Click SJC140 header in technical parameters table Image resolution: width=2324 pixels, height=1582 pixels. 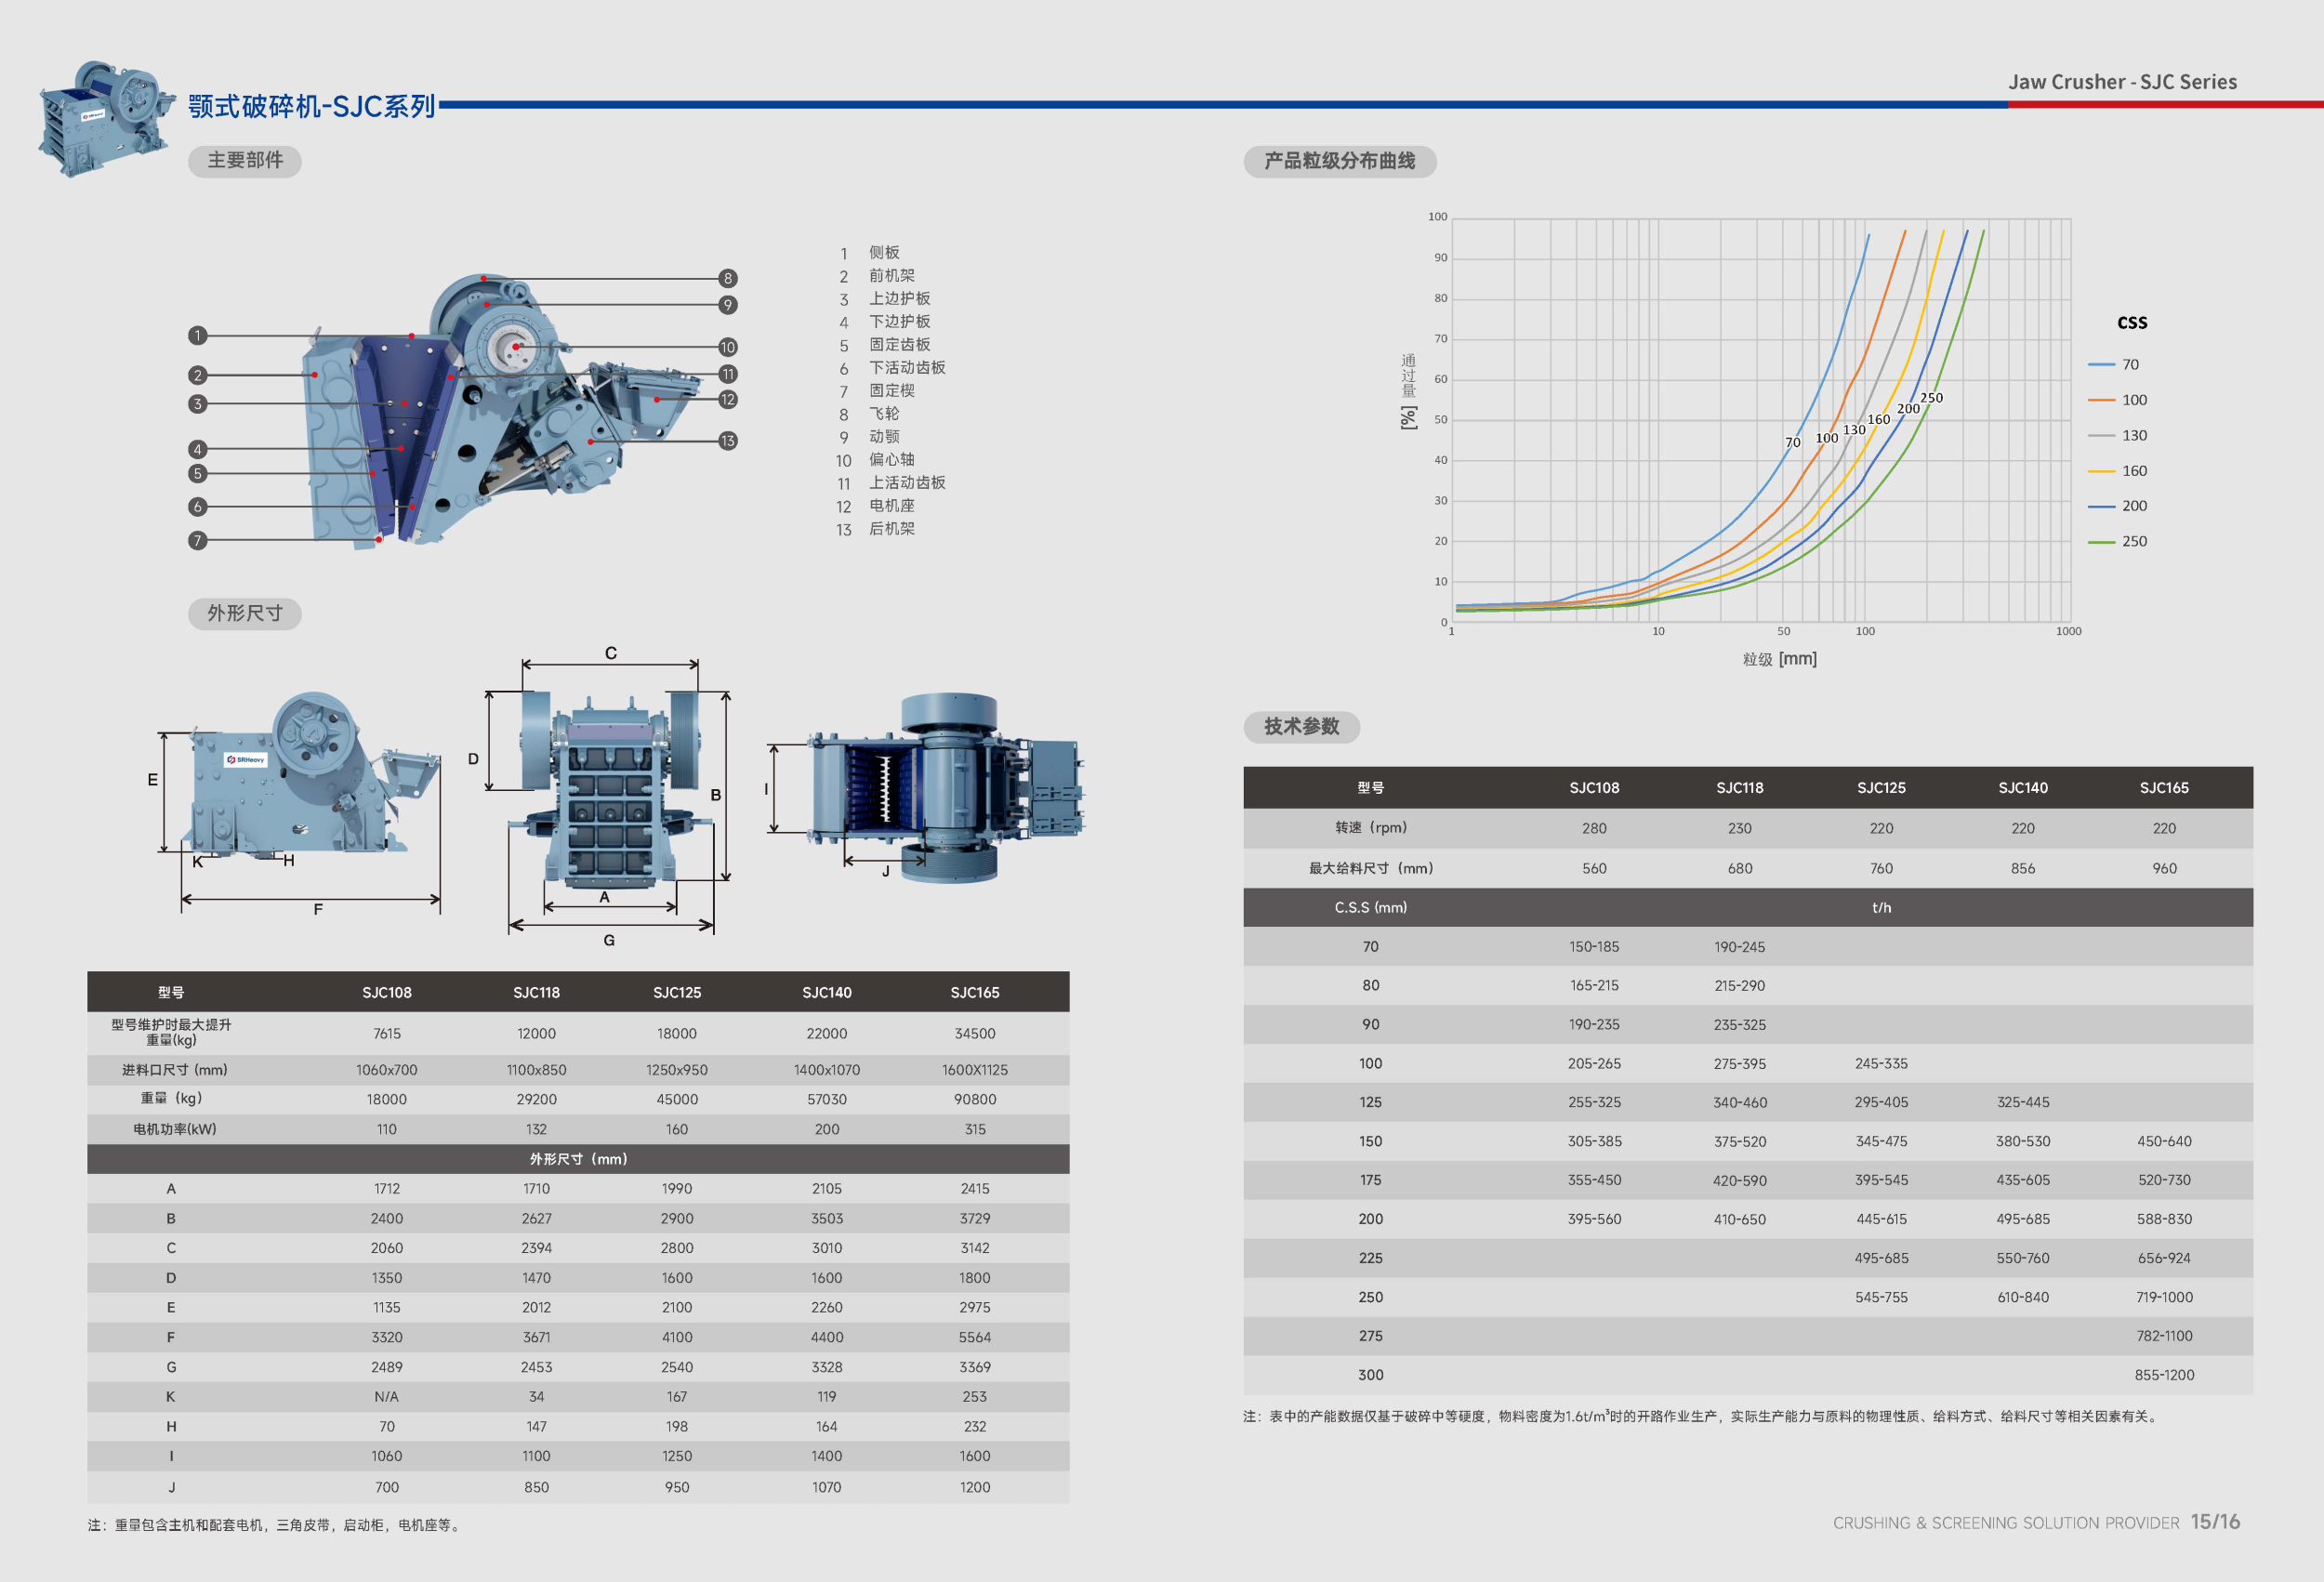coord(2023,788)
